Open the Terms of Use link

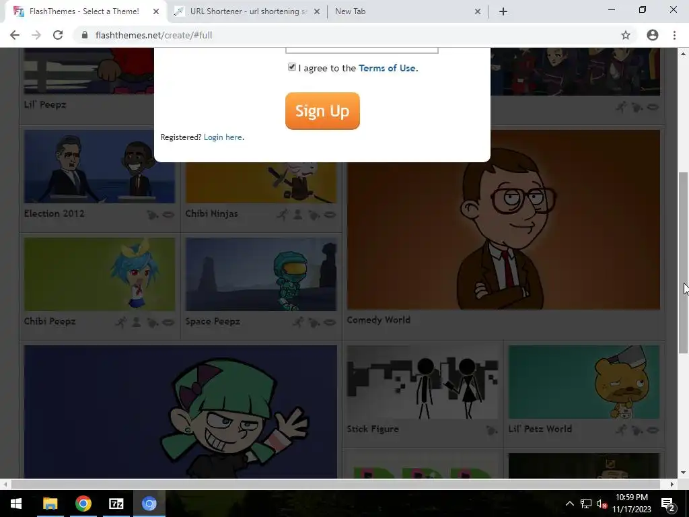click(x=387, y=68)
